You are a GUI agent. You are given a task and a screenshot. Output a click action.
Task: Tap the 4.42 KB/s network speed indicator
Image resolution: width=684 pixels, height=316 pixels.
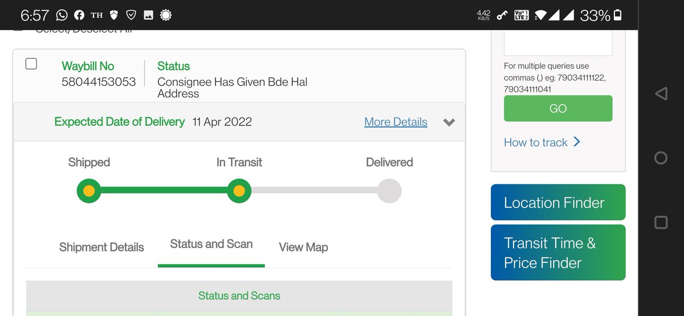click(483, 15)
